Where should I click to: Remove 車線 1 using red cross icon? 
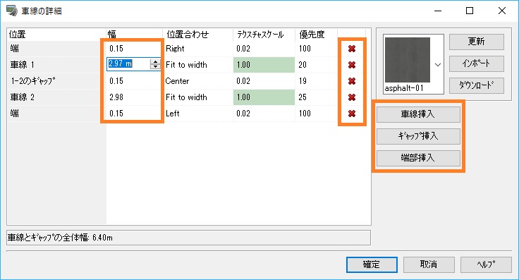click(351, 65)
